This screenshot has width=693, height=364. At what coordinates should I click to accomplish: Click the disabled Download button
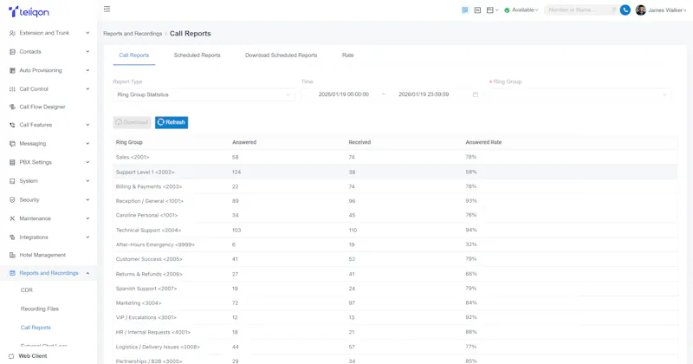click(x=132, y=122)
